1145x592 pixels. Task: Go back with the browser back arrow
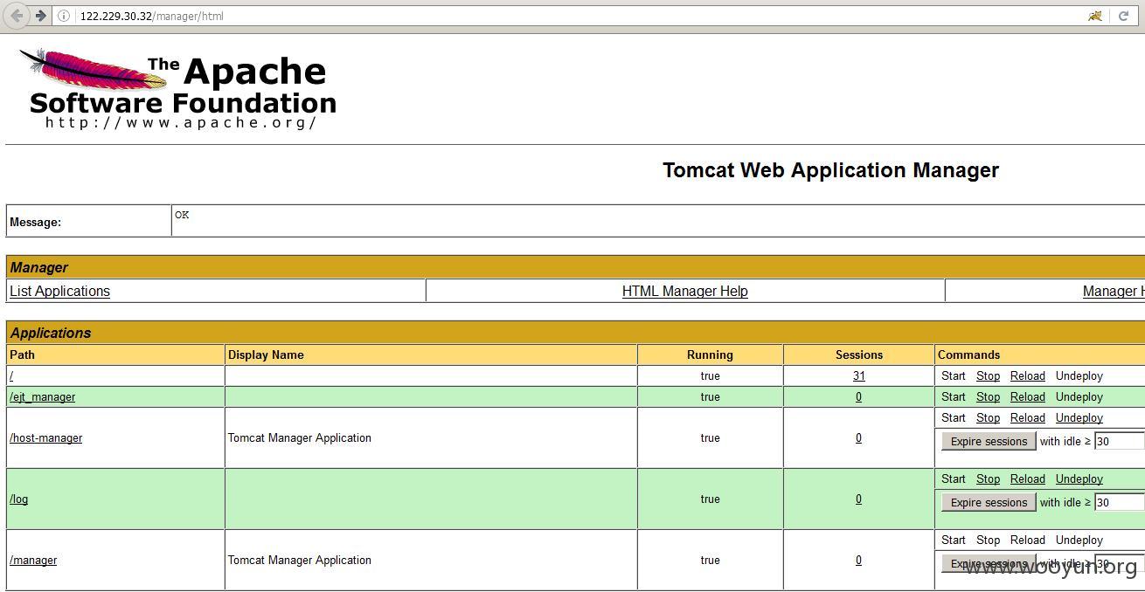[17, 16]
